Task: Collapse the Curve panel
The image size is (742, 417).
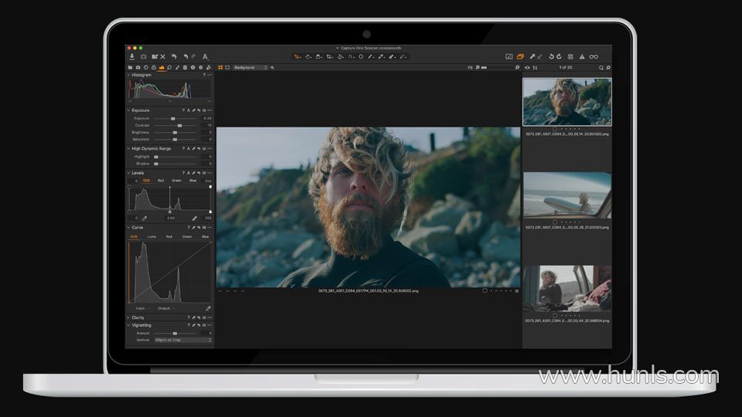Action: [128, 227]
